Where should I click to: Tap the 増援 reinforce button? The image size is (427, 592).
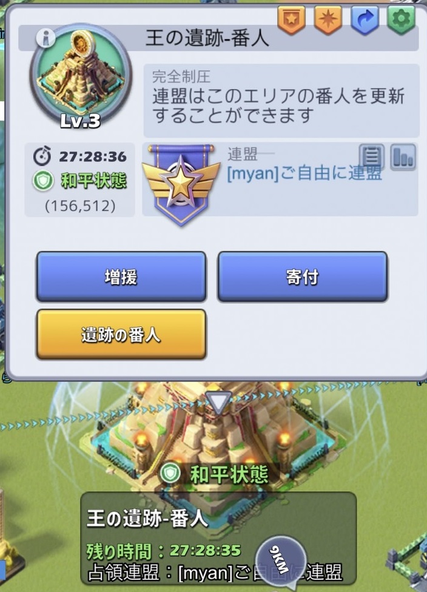[121, 277]
